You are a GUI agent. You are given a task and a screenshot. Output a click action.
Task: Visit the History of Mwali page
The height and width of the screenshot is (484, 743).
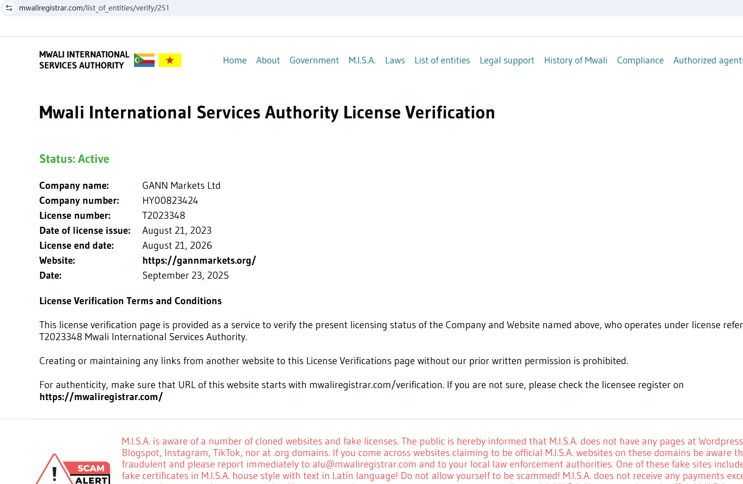point(575,60)
